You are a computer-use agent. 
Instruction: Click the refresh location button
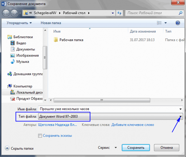[x=119, y=13]
